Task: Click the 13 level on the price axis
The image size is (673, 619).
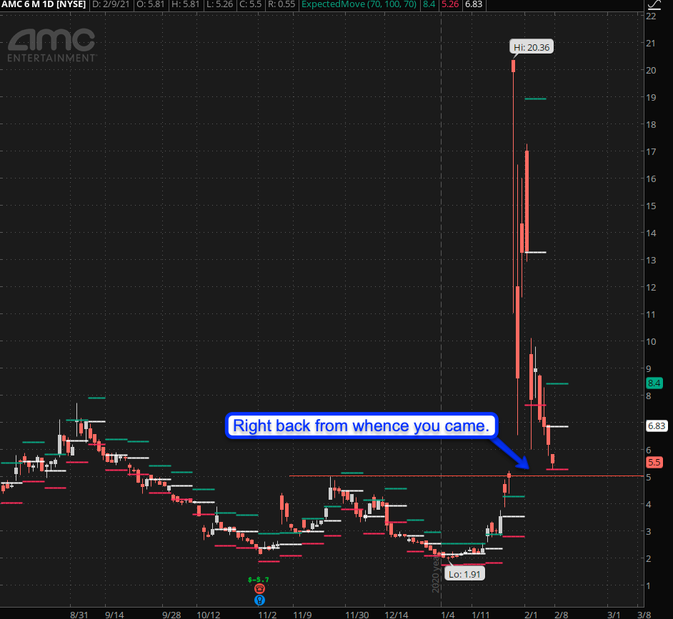Action: (x=651, y=260)
